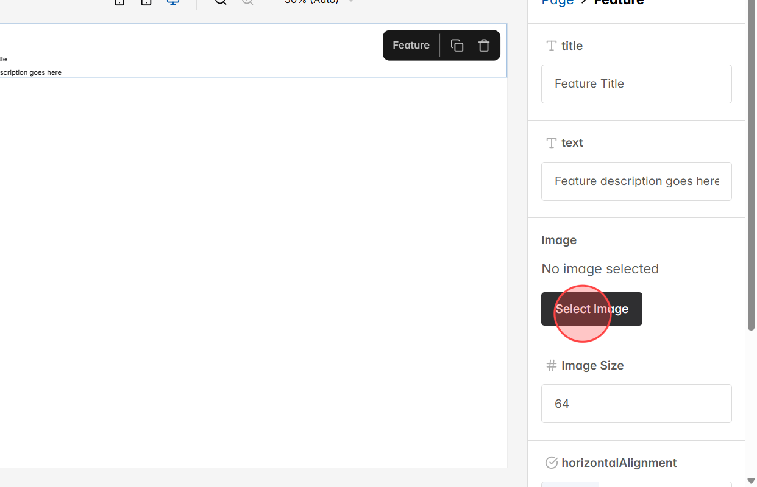The width and height of the screenshot is (757, 487).
Task: Click the zoom-in magnifier icon
Action: pyautogui.click(x=220, y=2)
